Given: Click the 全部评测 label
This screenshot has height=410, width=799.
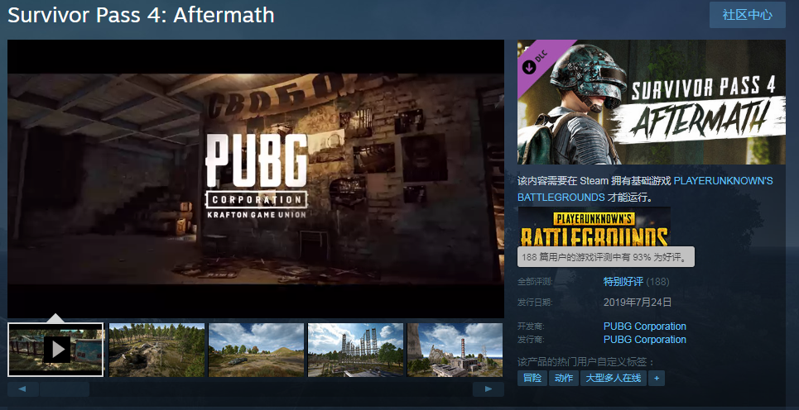Looking at the screenshot, I should (535, 281).
